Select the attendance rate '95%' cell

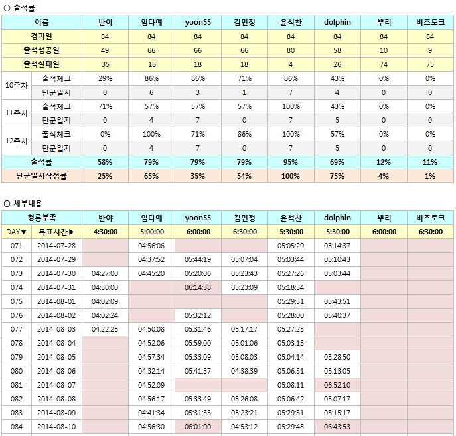[x=291, y=162]
